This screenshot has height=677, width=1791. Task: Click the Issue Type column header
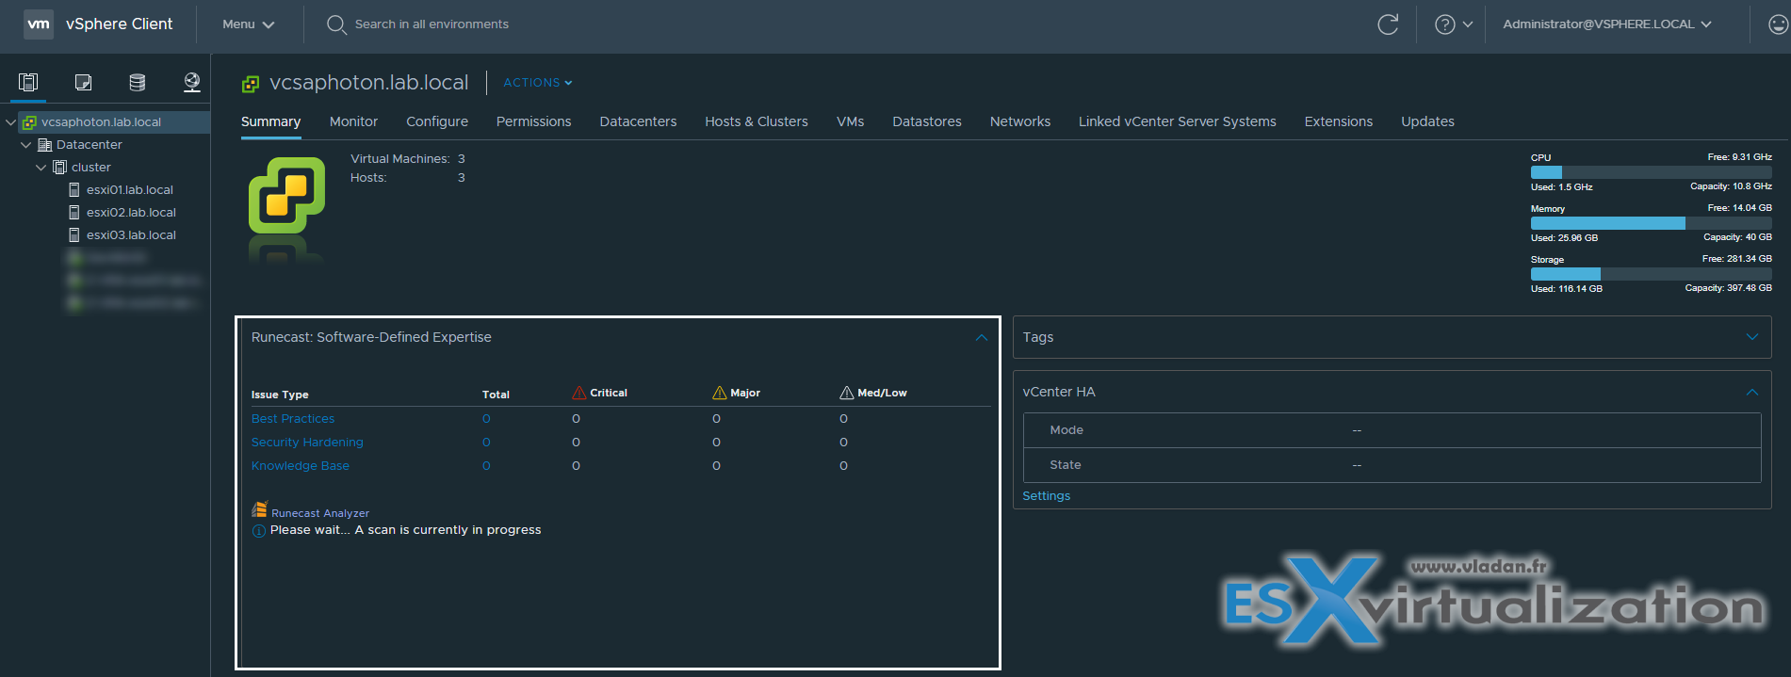[x=280, y=395]
